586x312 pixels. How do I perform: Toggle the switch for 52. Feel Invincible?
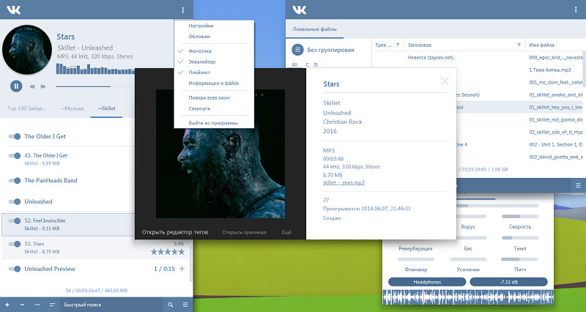click(15, 221)
